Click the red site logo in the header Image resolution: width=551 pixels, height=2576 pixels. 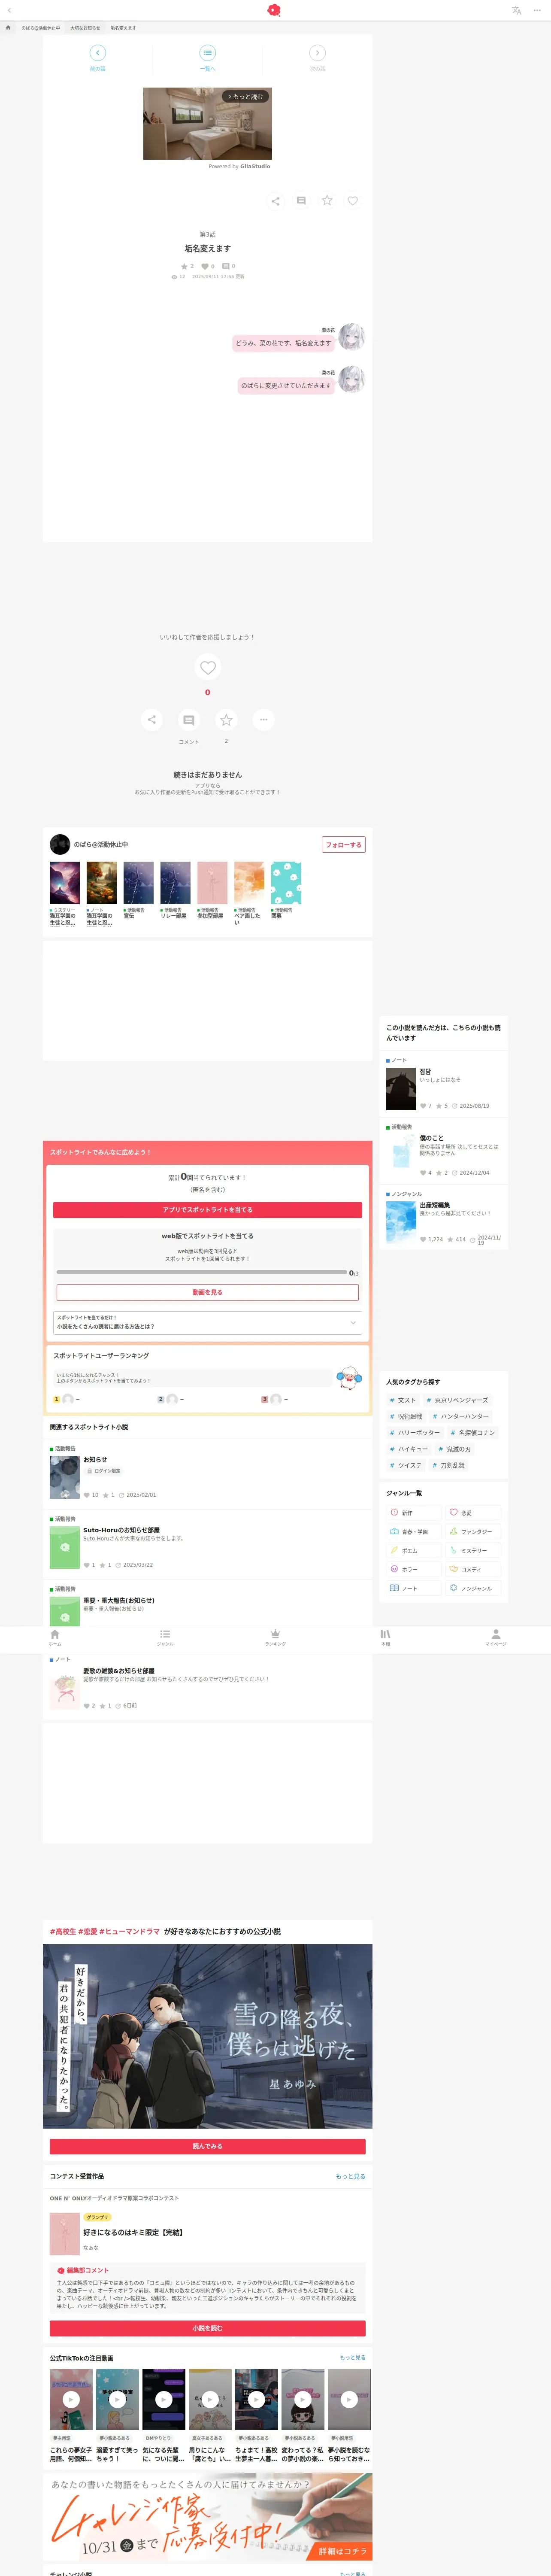pos(274,10)
